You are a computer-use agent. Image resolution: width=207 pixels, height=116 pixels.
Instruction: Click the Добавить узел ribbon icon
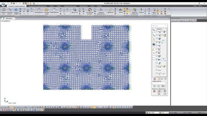4,11
